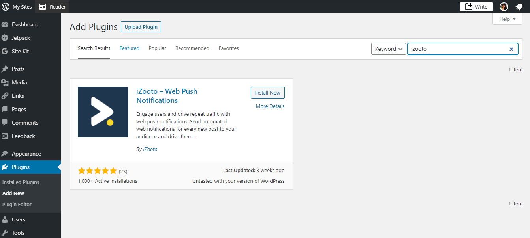Screen dimensions: 530x238
Task: Open the user avatar profile menu
Action: pyautogui.click(x=504, y=7)
